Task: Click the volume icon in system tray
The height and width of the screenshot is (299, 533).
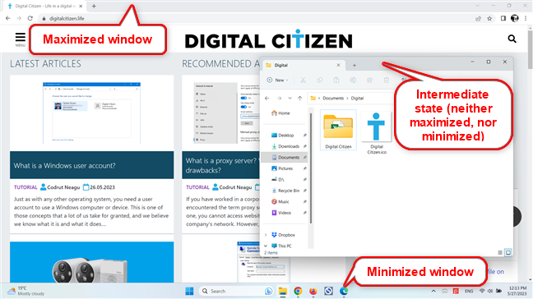Action: (490, 291)
